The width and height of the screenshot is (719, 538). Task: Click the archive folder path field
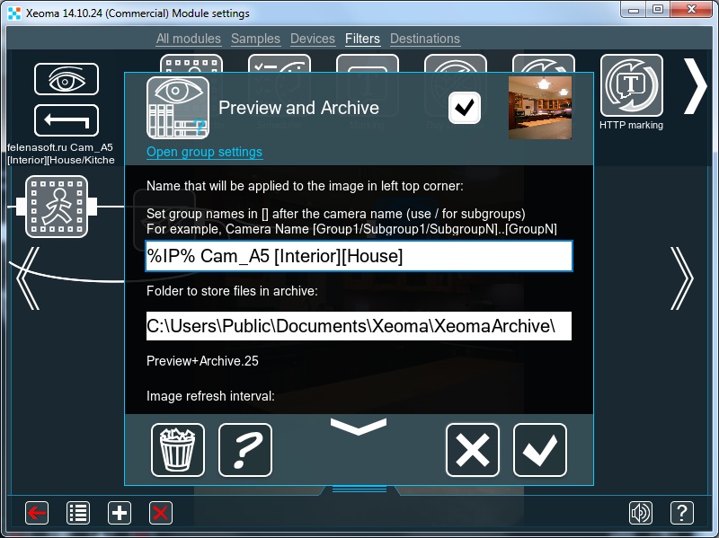pyautogui.click(x=359, y=326)
